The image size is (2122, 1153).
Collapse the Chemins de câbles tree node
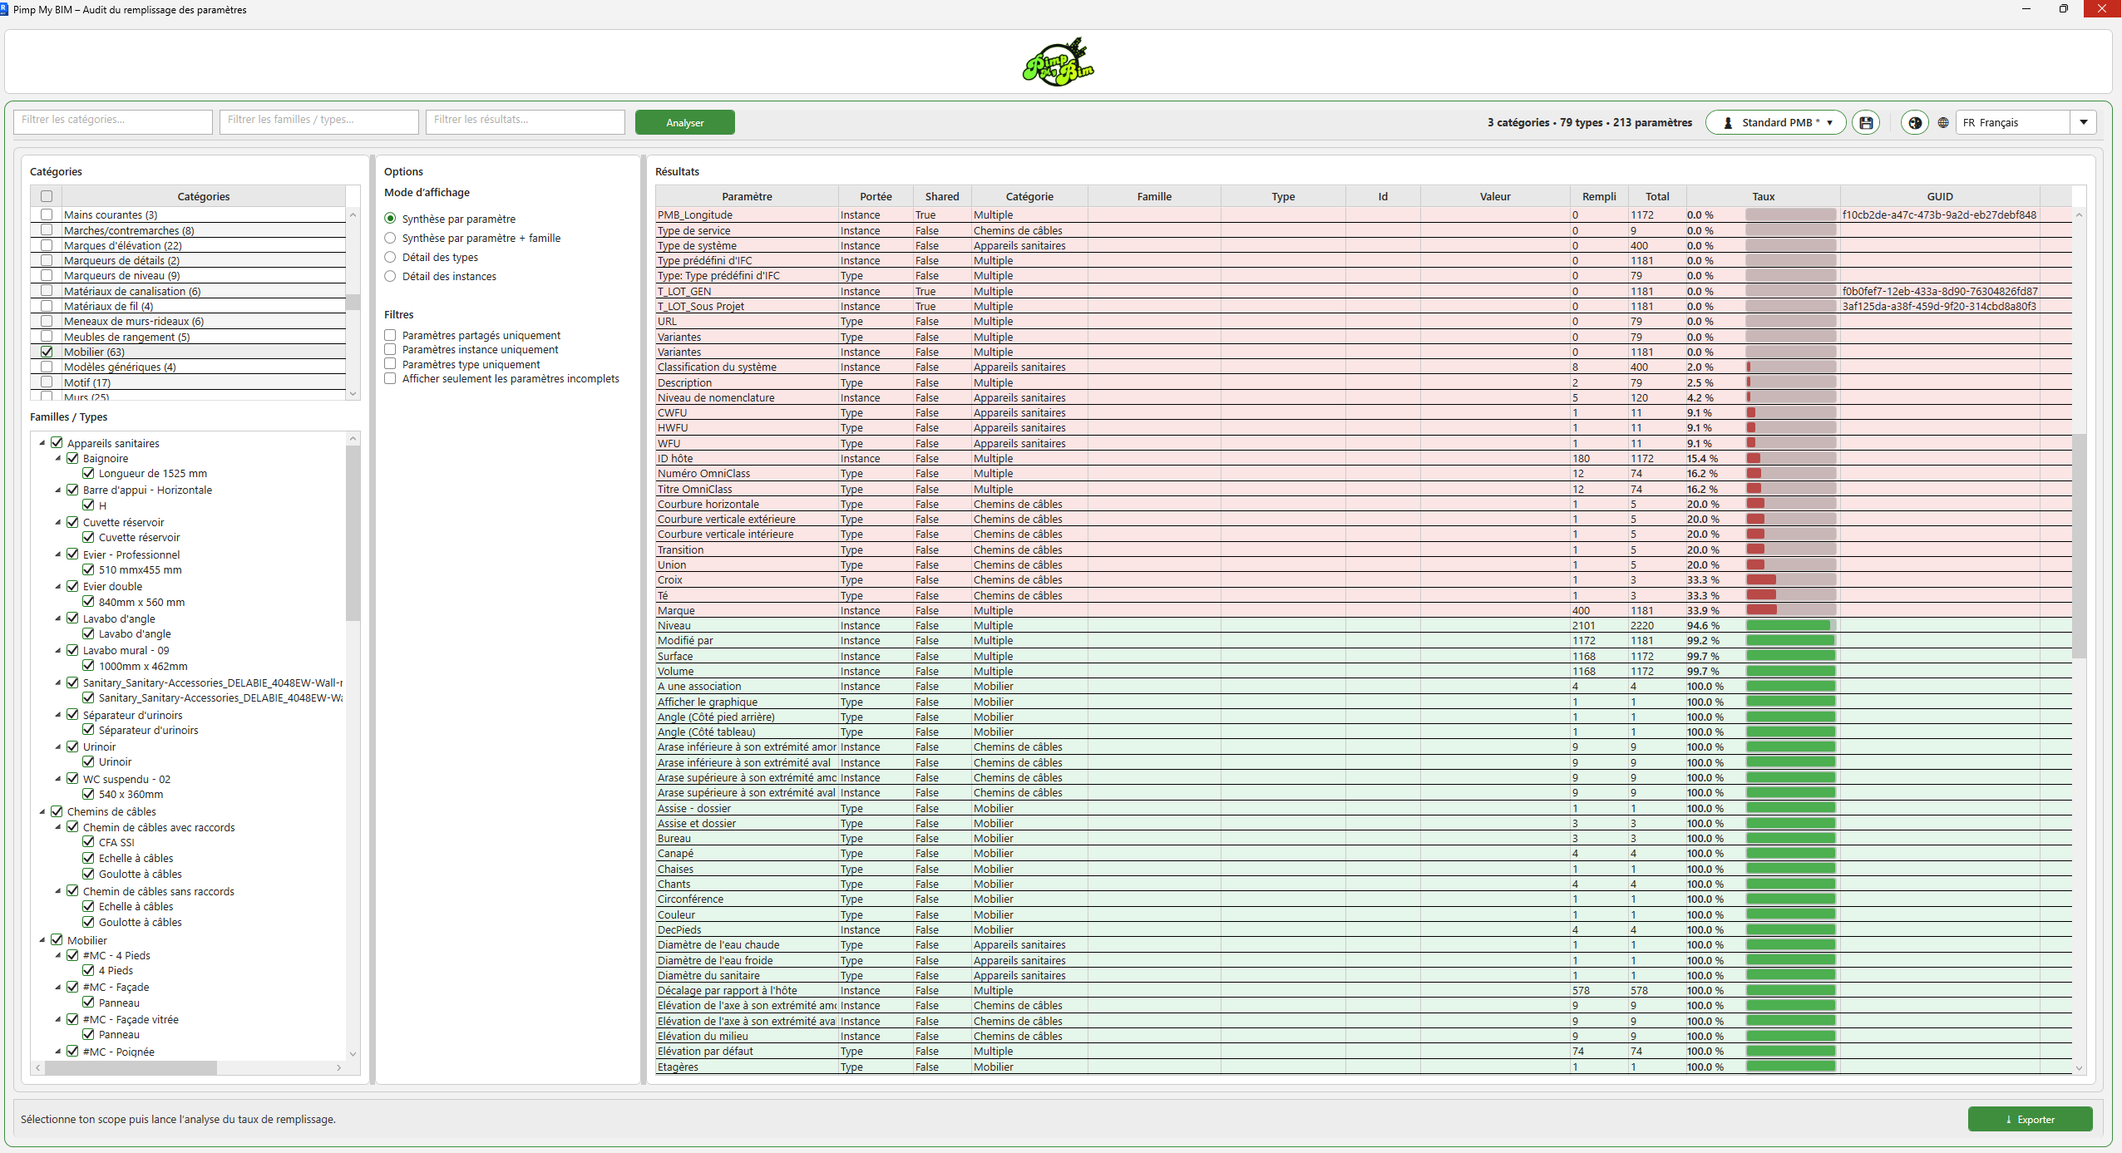pyautogui.click(x=42, y=811)
